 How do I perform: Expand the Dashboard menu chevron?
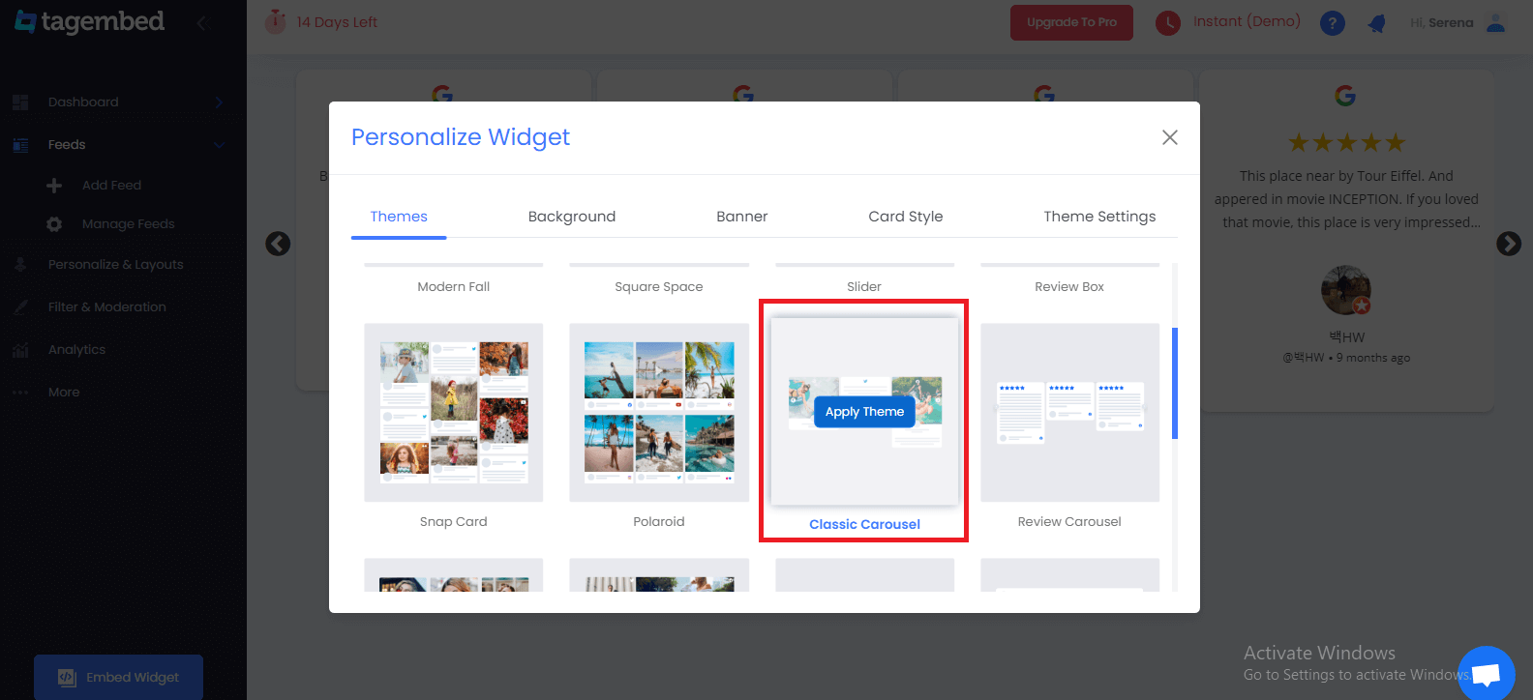click(x=220, y=102)
